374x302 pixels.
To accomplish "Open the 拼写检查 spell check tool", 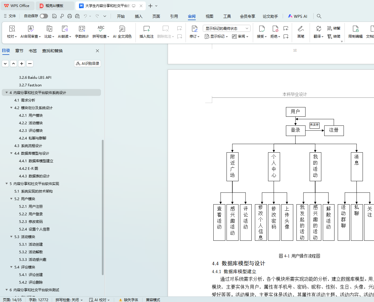I will coord(101,32).
